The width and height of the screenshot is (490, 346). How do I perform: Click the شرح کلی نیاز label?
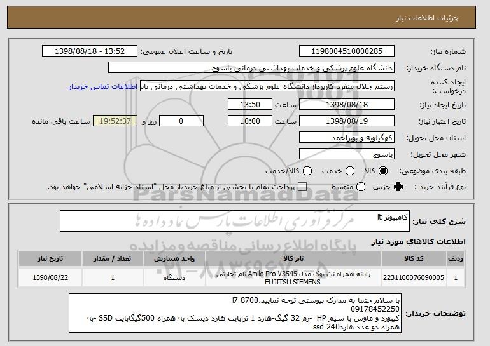coord(439,222)
